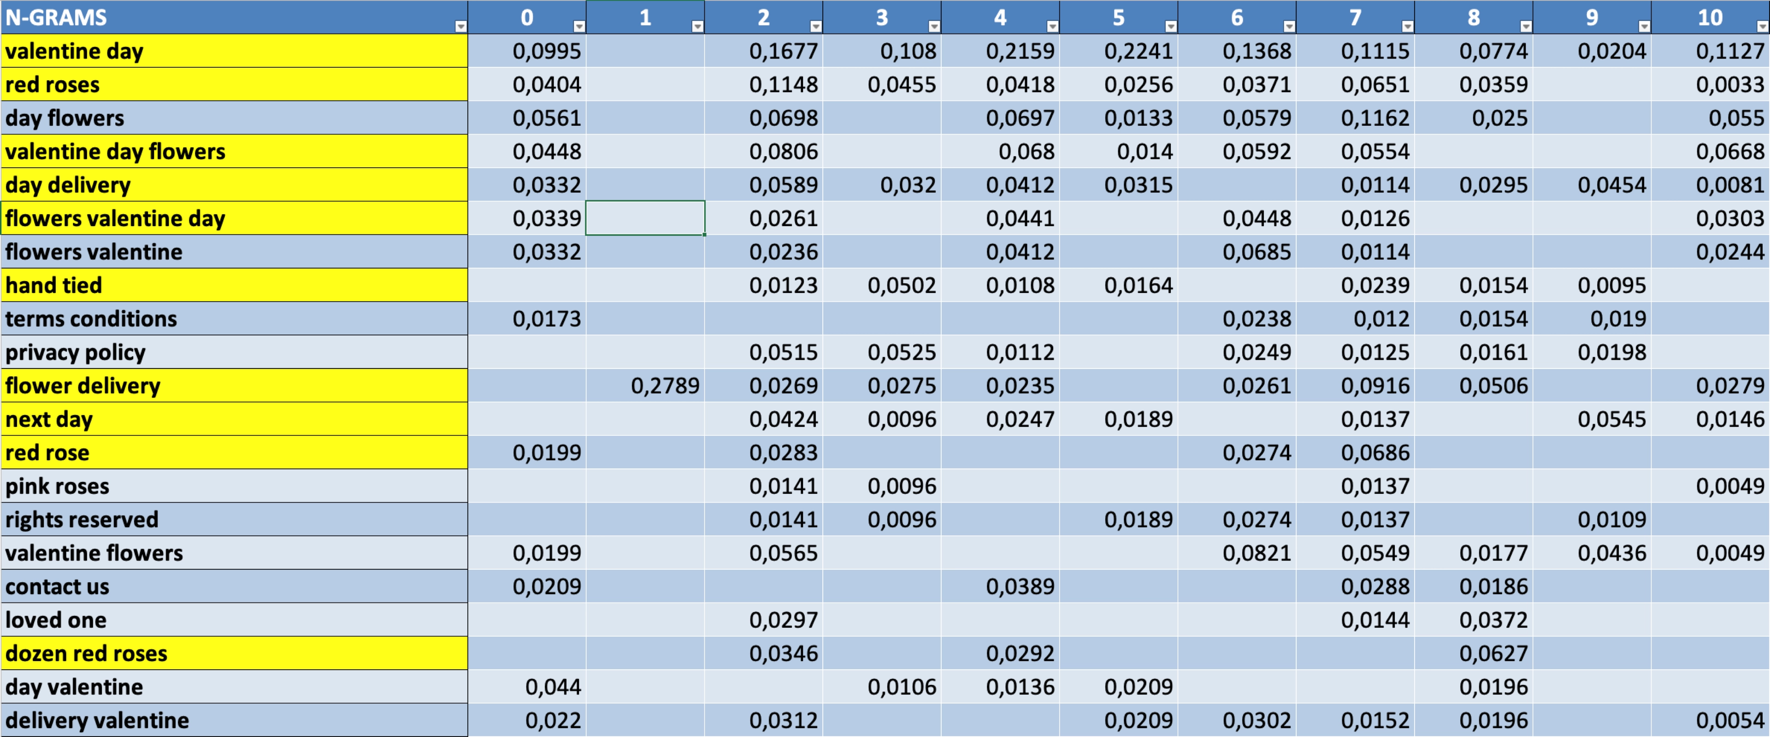Click the selected empty cell beside 0,0339

coord(645,218)
